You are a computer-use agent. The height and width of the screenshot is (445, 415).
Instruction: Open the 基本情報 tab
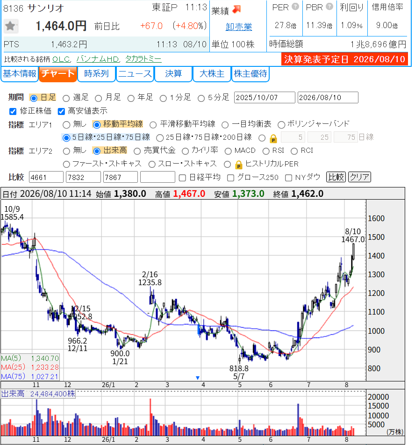pos(20,74)
